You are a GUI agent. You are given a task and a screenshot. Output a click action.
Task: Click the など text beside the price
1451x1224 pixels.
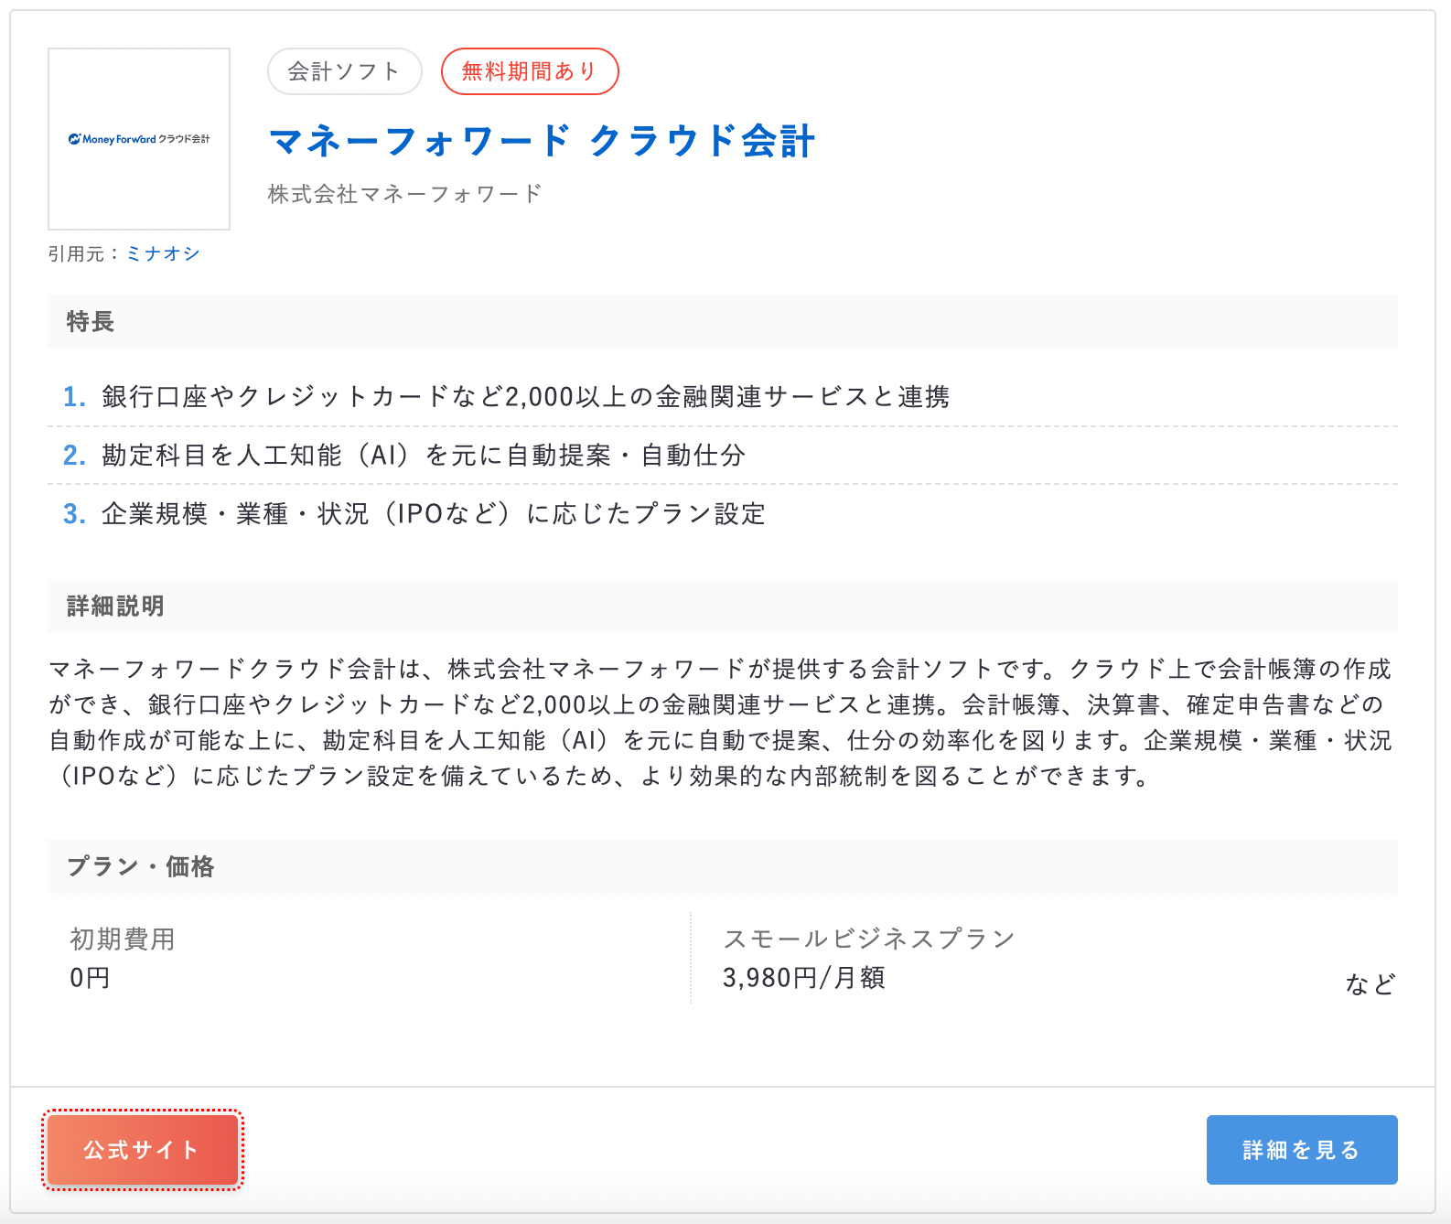(x=1370, y=984)
